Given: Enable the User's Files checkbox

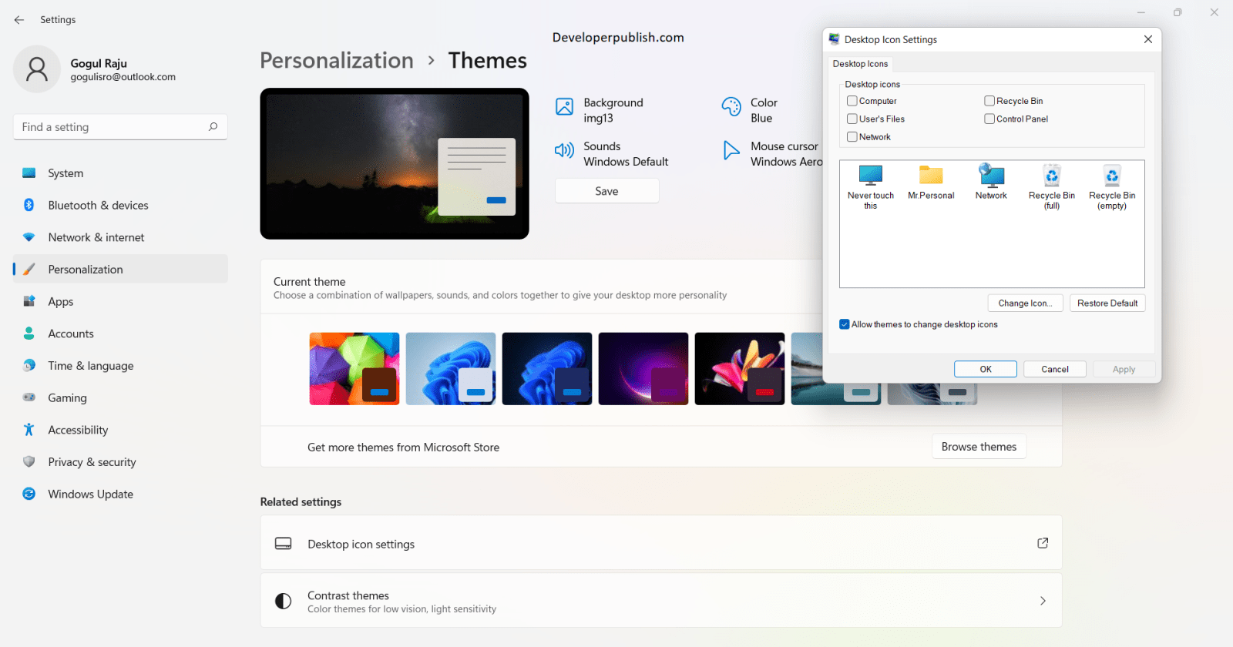Looking at the screenshot, I should (x=852, y=119).
